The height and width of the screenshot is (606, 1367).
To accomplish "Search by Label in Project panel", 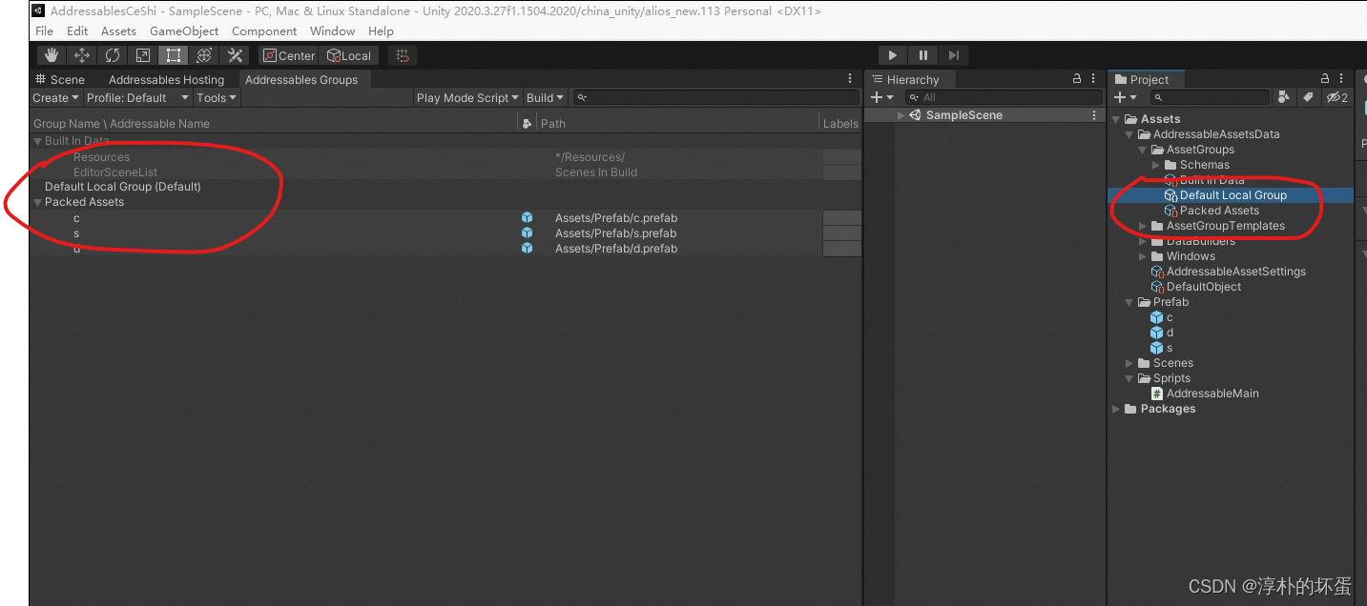I will pos(1308,97).
